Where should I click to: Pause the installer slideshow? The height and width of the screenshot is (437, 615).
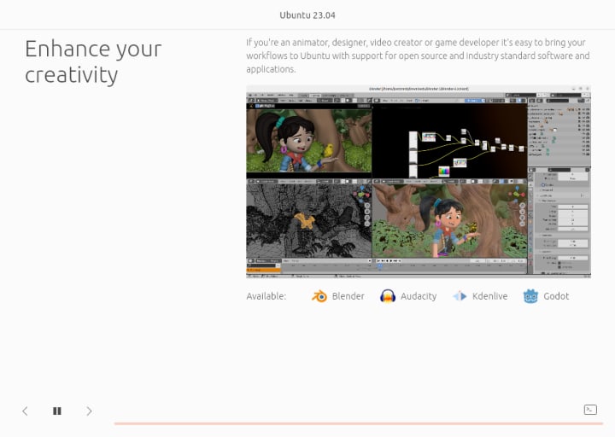click(x=57, y=411)
